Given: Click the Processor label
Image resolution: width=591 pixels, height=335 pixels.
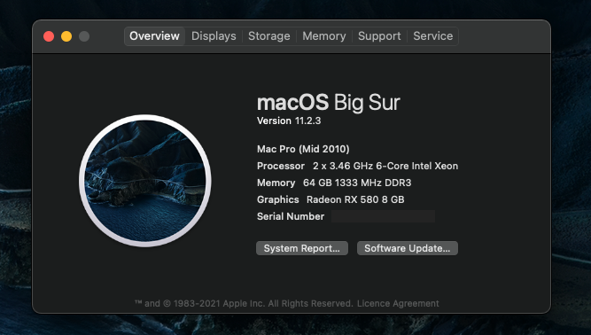Looking at the screenshot, I should pos(281,167).
